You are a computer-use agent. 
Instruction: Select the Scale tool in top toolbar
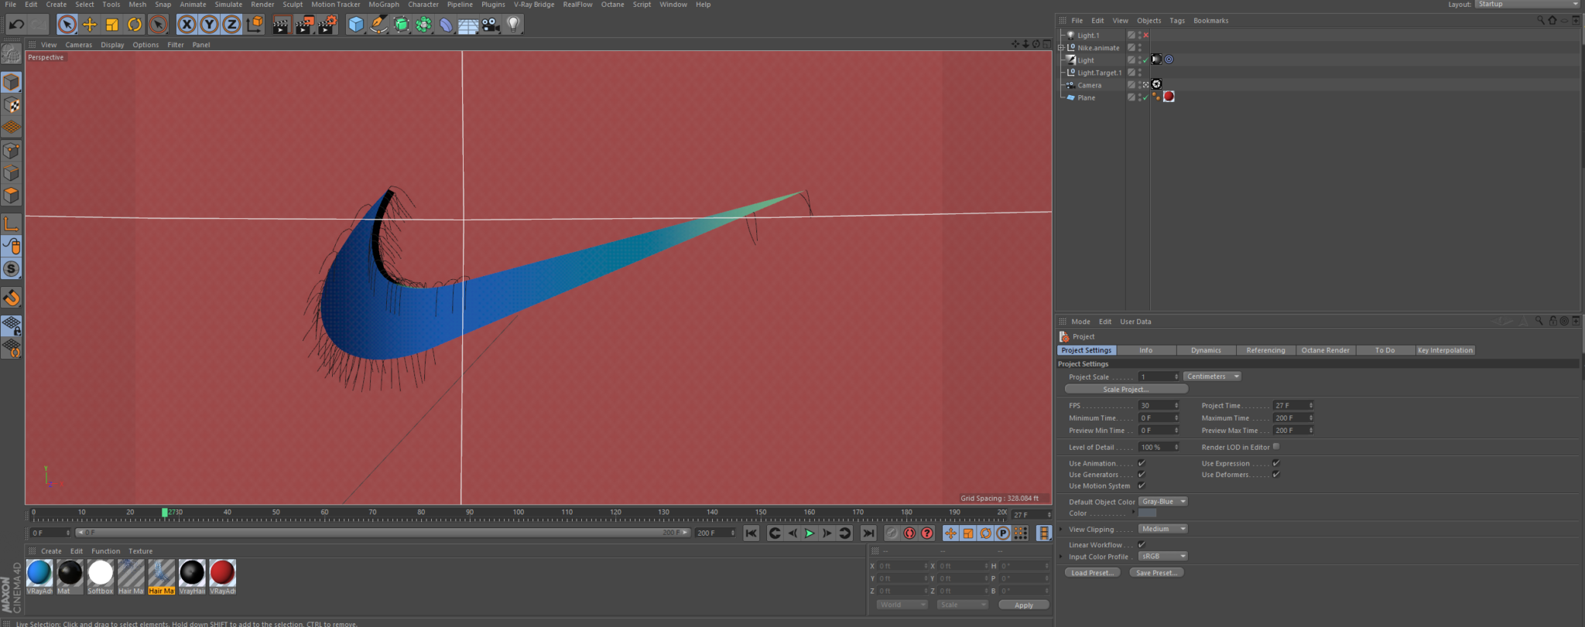(112, 25)
